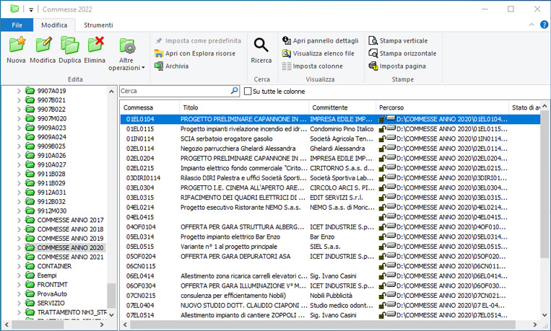
Task: Click the Nuova commessa icon
Action: [17, 45]
